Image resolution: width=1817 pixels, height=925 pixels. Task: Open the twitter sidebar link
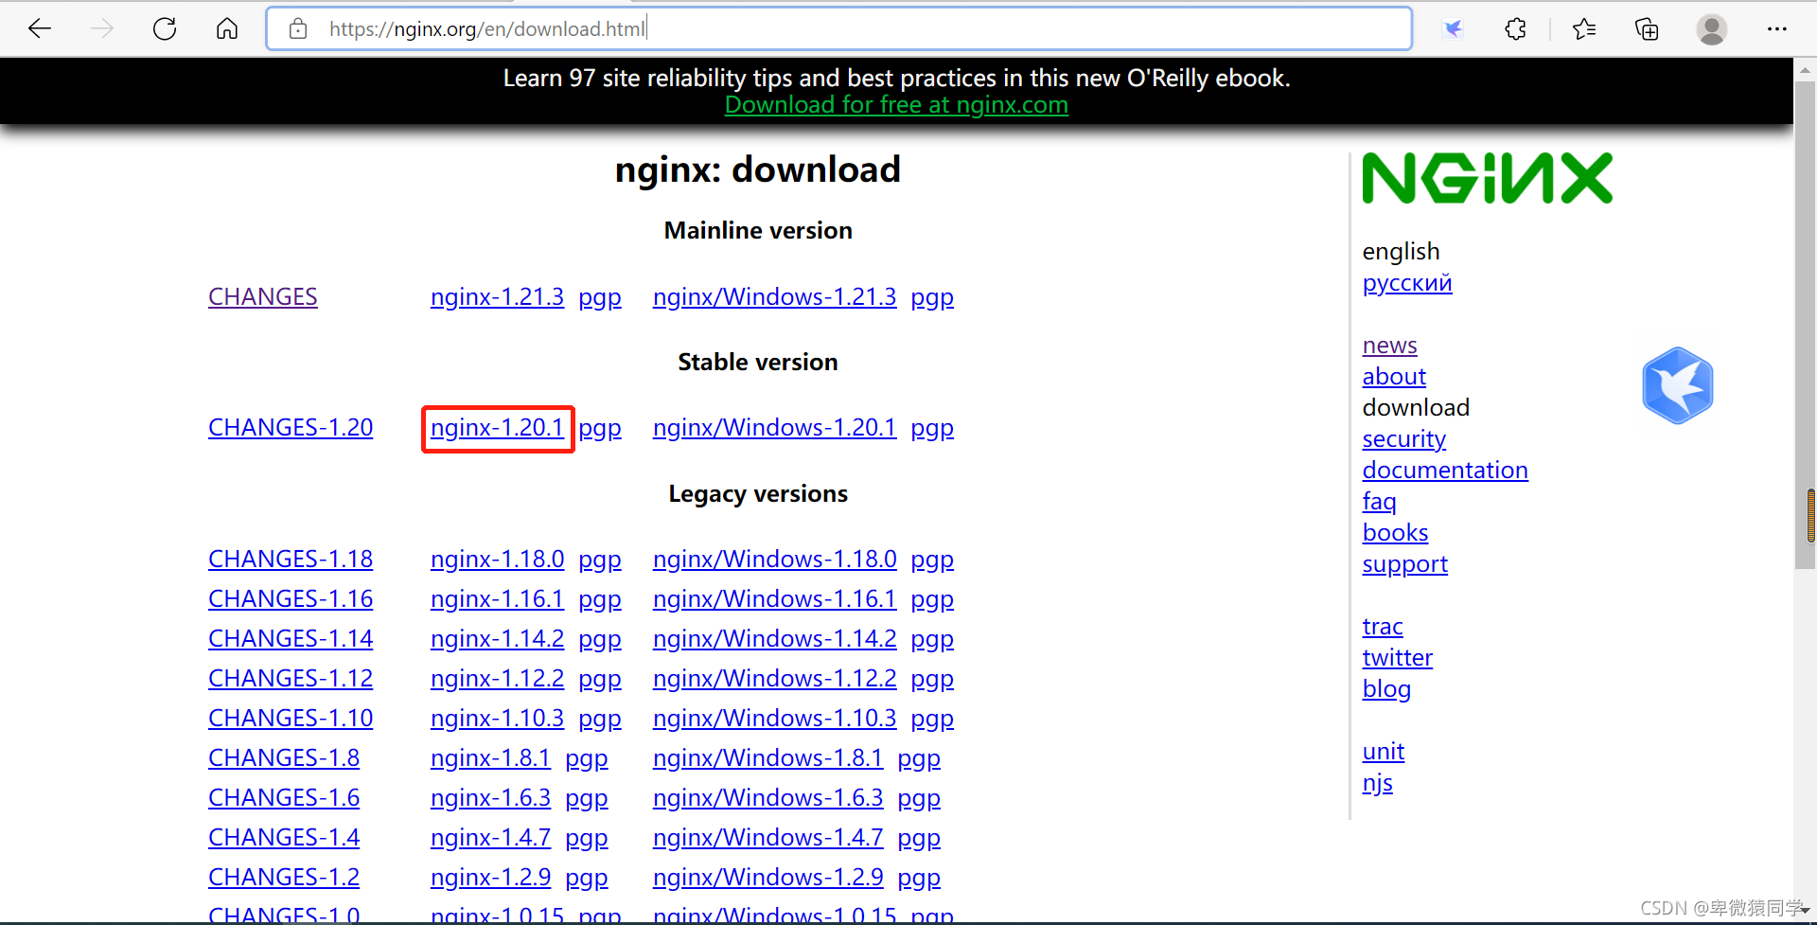(1398, 658)
